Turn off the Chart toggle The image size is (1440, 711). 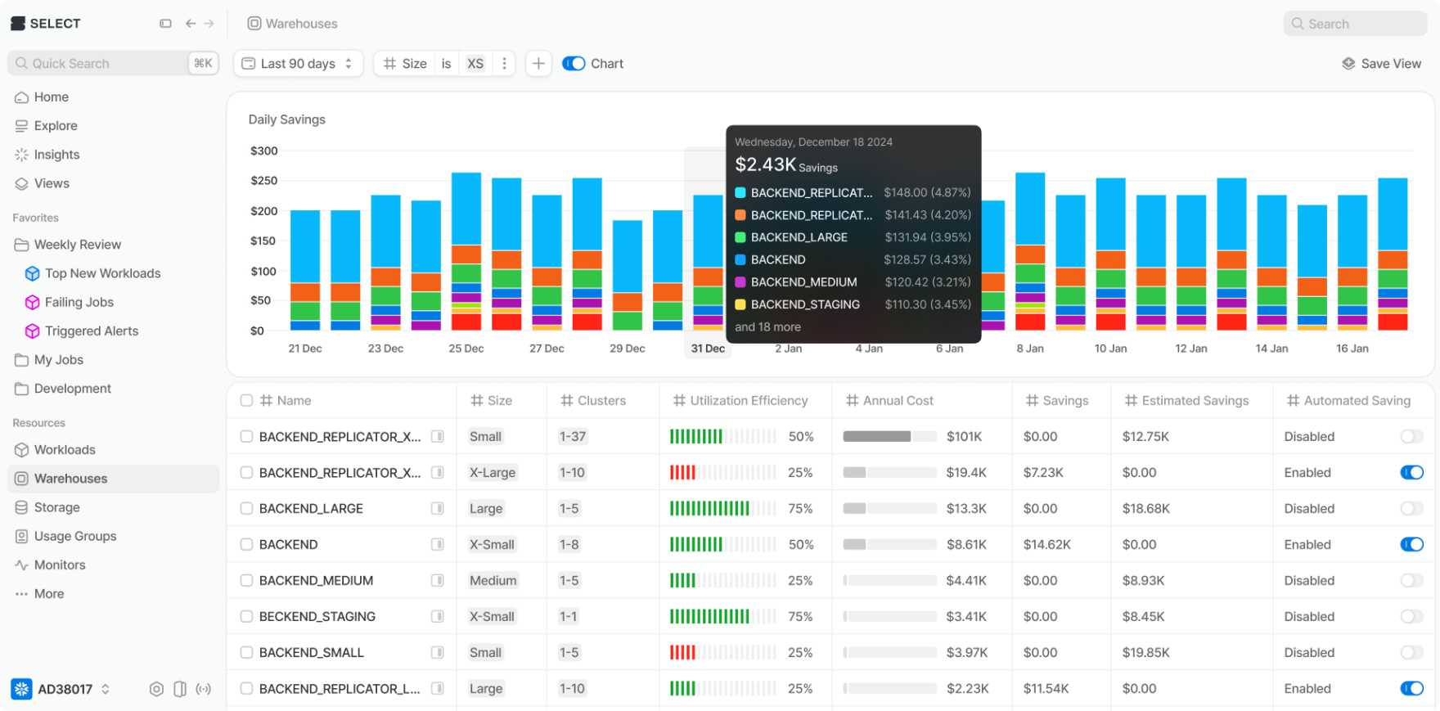coord(574,64)
